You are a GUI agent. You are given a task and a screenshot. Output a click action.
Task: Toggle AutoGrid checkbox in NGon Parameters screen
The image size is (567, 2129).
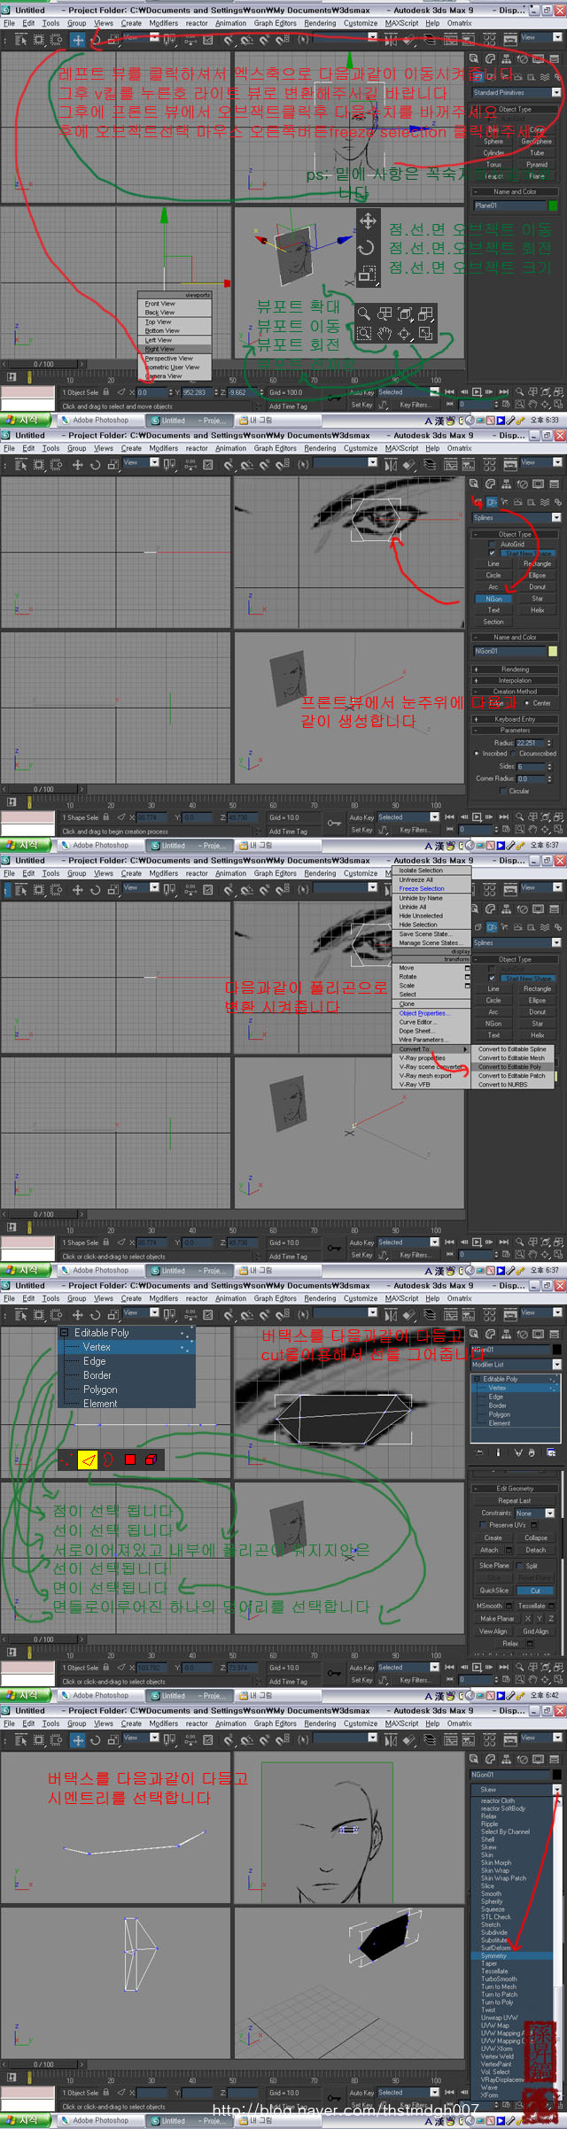[493, 545]
